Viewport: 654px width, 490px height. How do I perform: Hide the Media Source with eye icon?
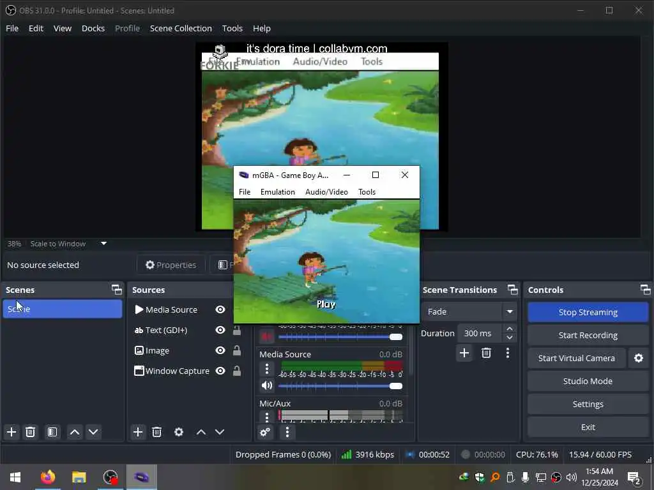pyautogui.click(x=220, y=309)
